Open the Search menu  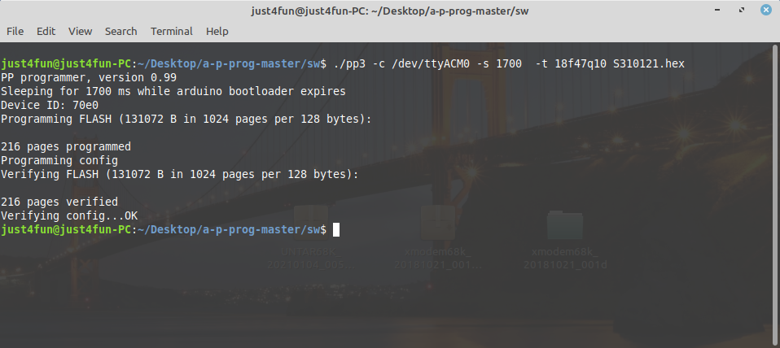[121, 31]
